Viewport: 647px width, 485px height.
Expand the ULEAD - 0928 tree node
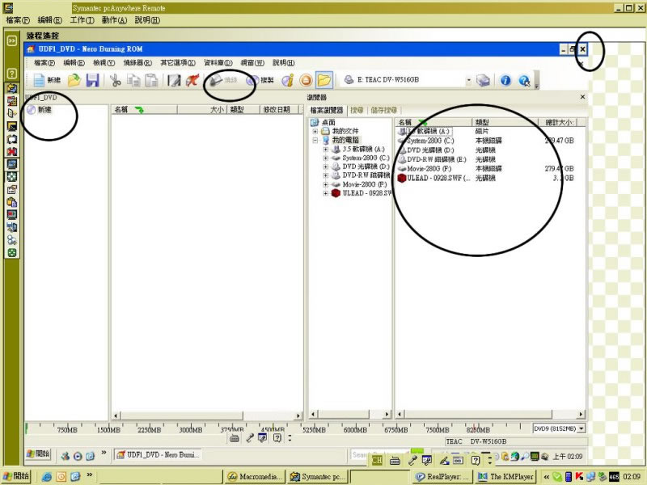click(326, 193)
